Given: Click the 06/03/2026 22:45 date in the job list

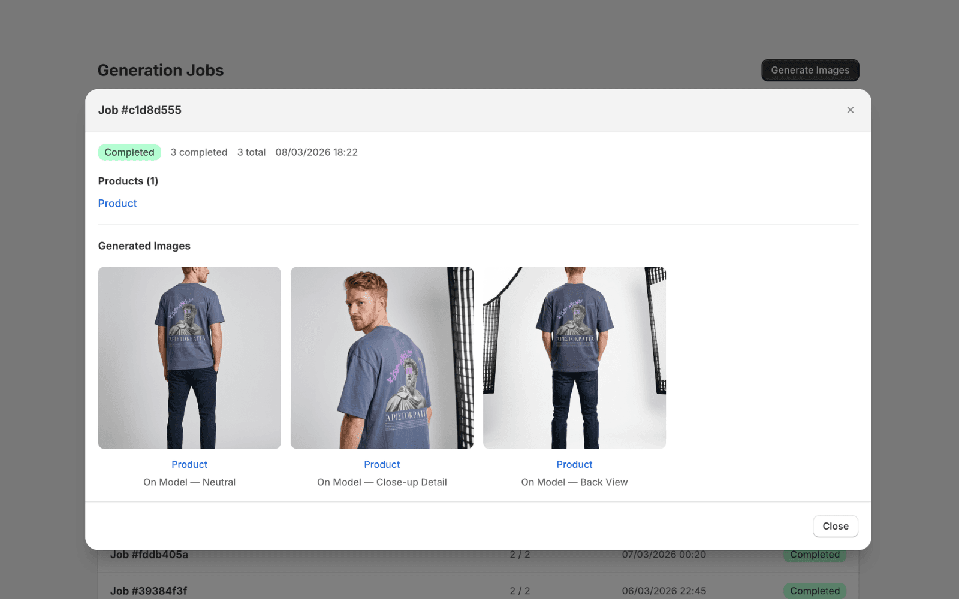Looking at the screenshot, I should pos(664,591).
